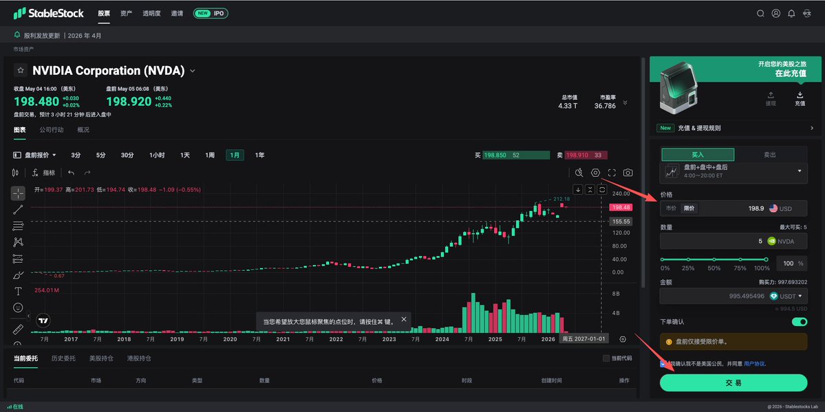Screen dimensions: 825x412
Task: Open the 资产 nav tab
Action: click(126, 14)
